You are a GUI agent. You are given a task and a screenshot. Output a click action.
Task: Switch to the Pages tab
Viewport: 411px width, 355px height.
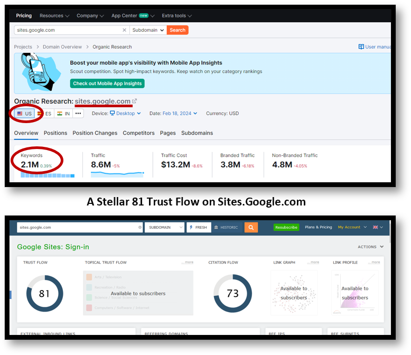coord(168,133)
